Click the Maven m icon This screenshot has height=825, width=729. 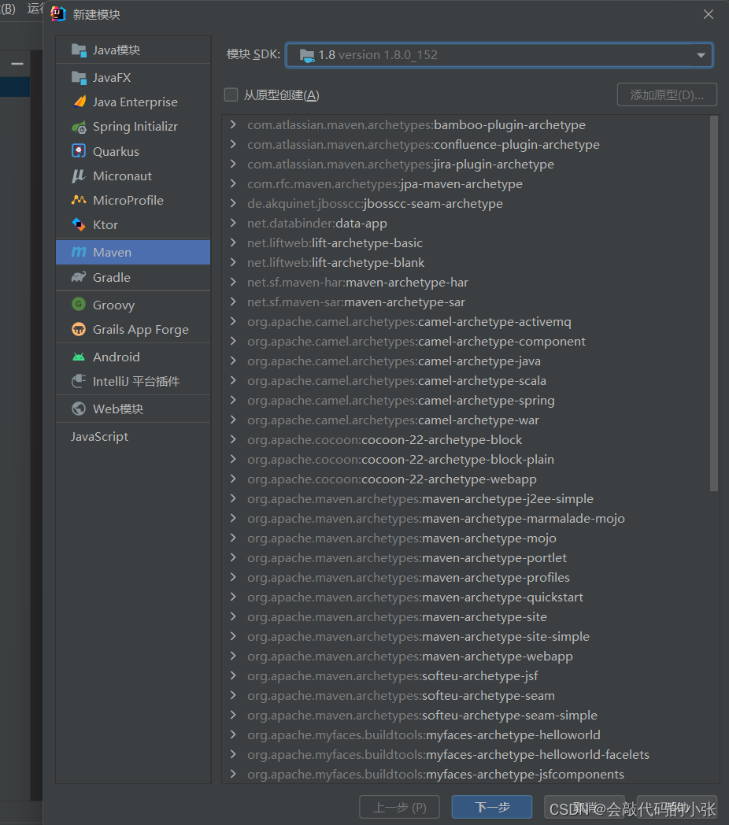pyautogui.click(x=79, y=253)
